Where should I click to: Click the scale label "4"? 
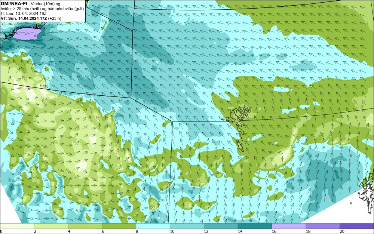point(69,231)
